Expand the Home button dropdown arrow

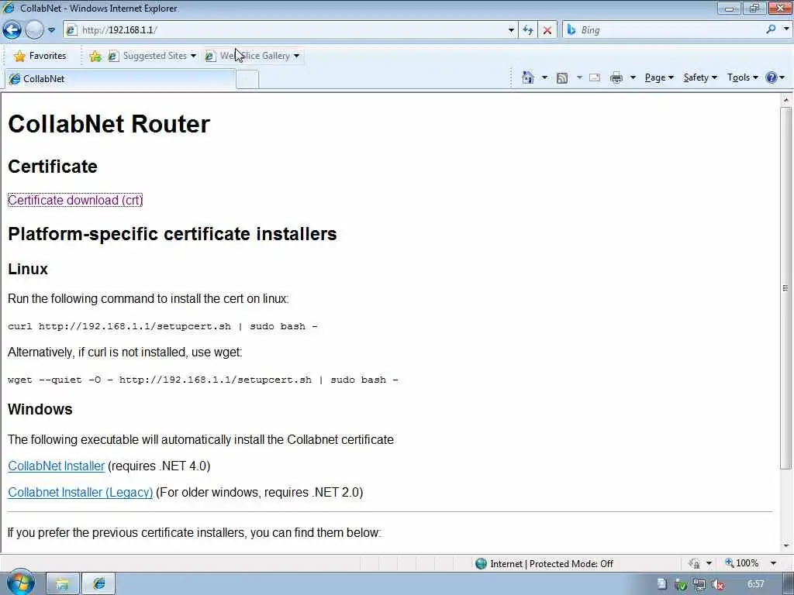coord(544,77)
